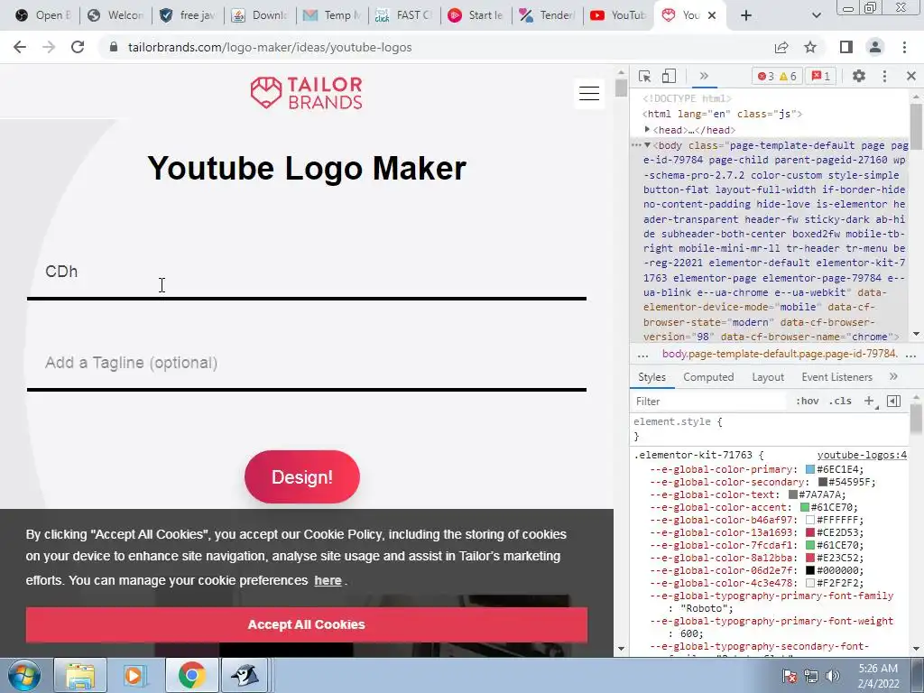Click the browser back arrow
The width and height of the screenshot is (924, 693).
point(20,47)
